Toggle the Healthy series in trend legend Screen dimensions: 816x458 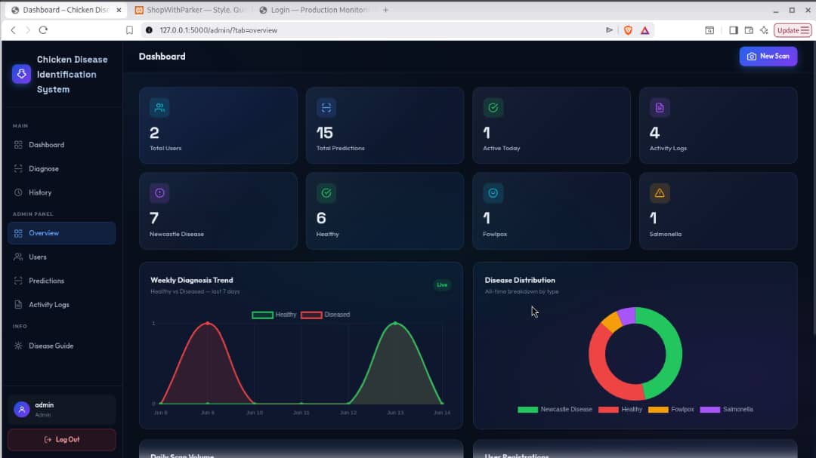click(x=274, y=315)
